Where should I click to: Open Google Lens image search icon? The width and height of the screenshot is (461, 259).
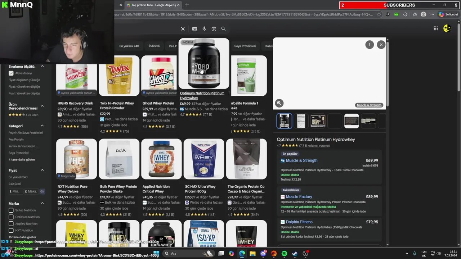pos(214,29)
